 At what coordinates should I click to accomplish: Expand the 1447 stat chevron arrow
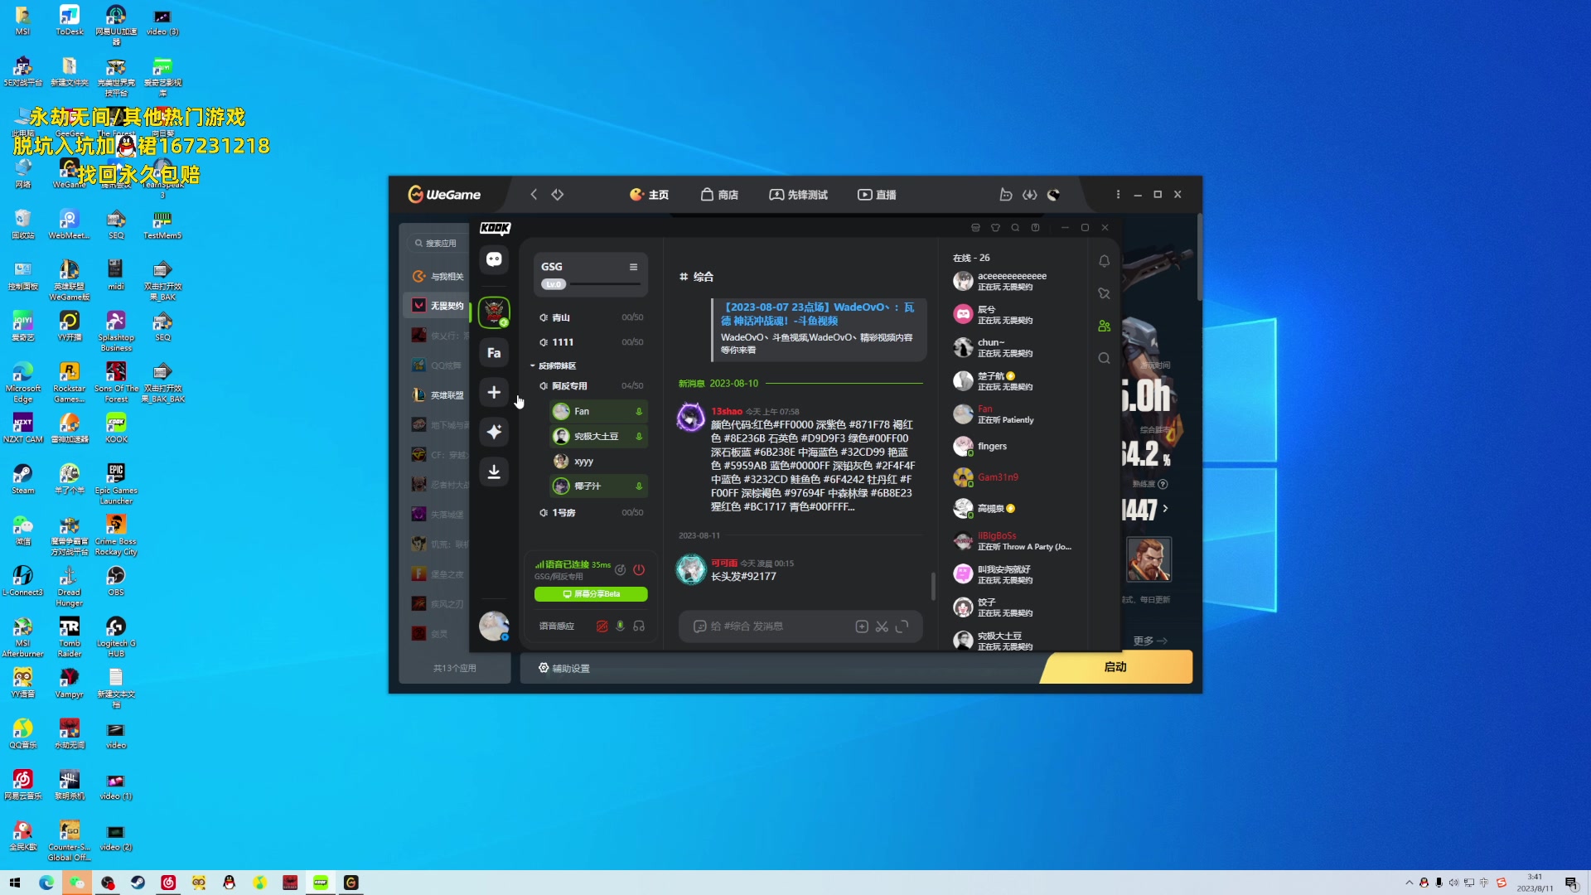pyautogui.click(x=1165, y=509)
